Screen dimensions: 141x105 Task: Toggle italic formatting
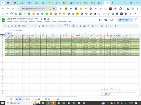(77, 26)
